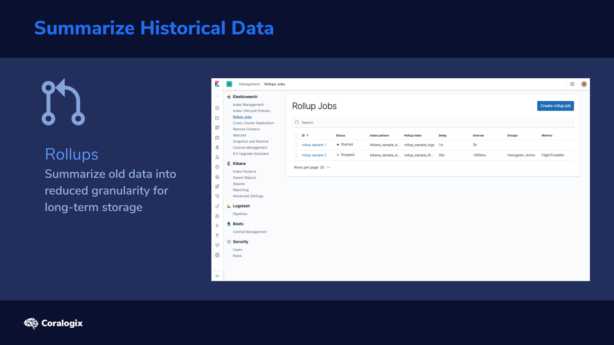This screenshot has width=614, height=345.
Task: Sort the table by the ID column
Action: pos(305,135)
